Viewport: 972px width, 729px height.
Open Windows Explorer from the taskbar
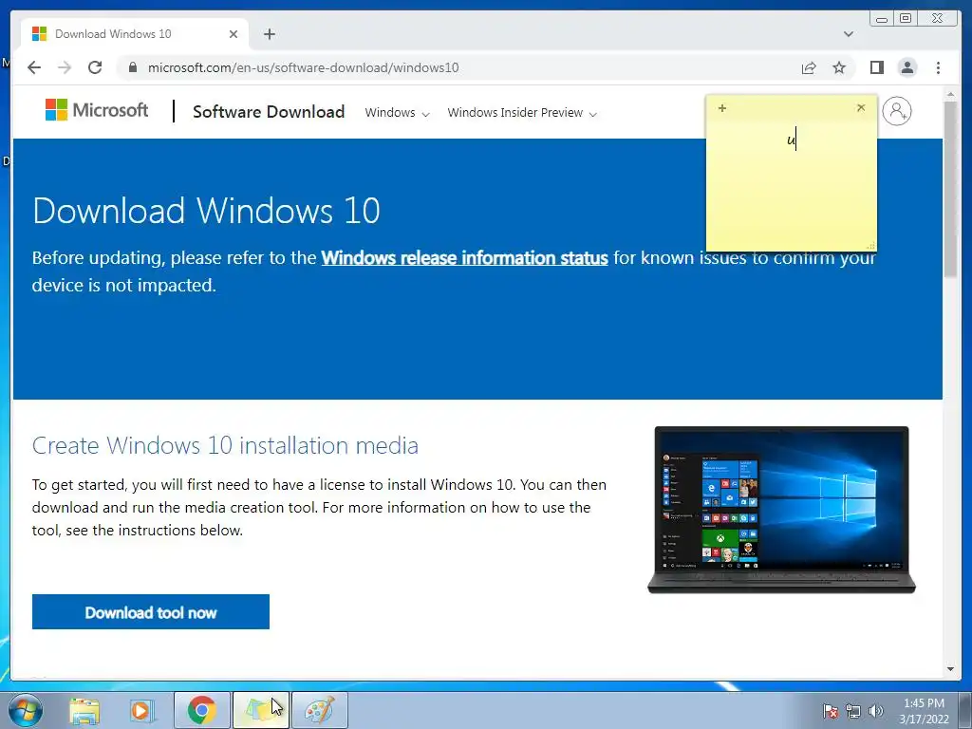pos(84,711)
